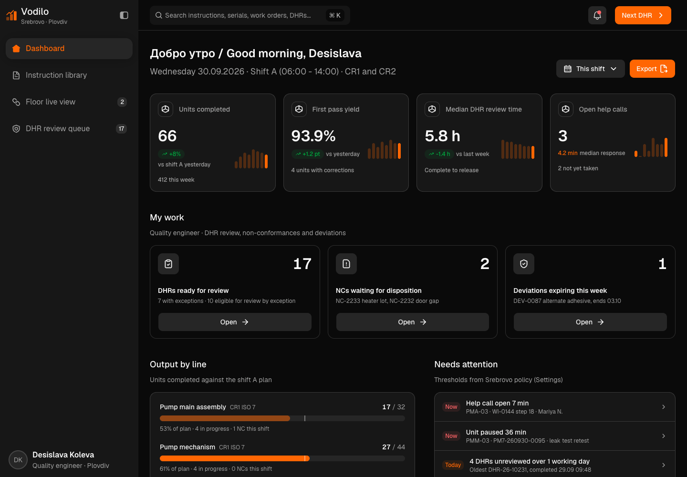Click the NCs waiting for disposition icon

[346, 264]
